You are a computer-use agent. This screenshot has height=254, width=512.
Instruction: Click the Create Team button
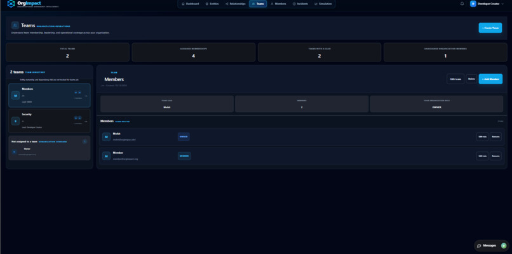(490, 28)
